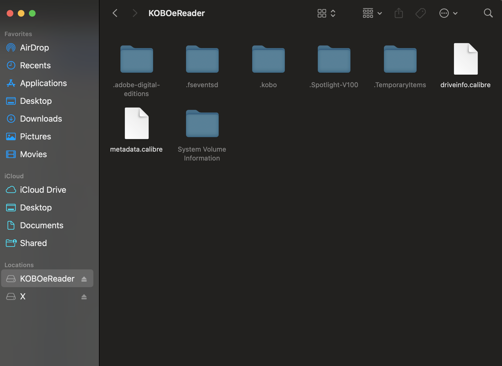Open Desktop under Favorites
This screenshot has width=502, height=366.
[47, 101]
